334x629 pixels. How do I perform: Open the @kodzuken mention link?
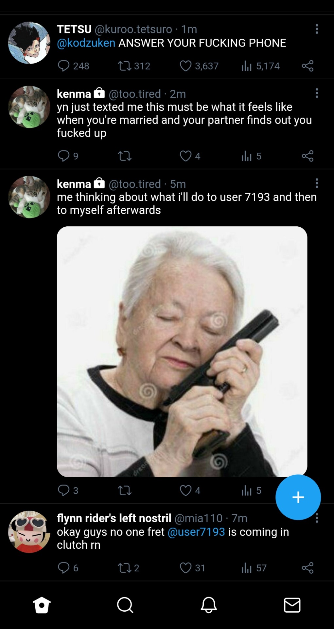pyautogui.click(x=86, y=43)
